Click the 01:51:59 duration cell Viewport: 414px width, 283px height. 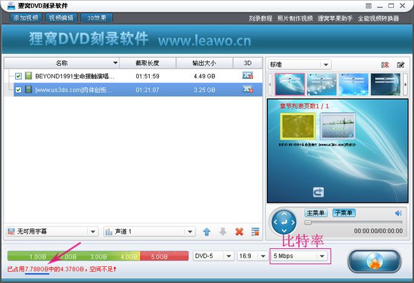click(x=147, y=76)
